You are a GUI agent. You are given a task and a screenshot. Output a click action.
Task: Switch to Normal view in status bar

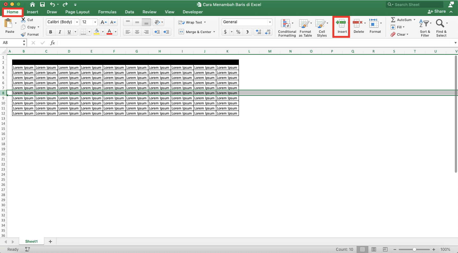pyautogui.click(x=362, y=249)
